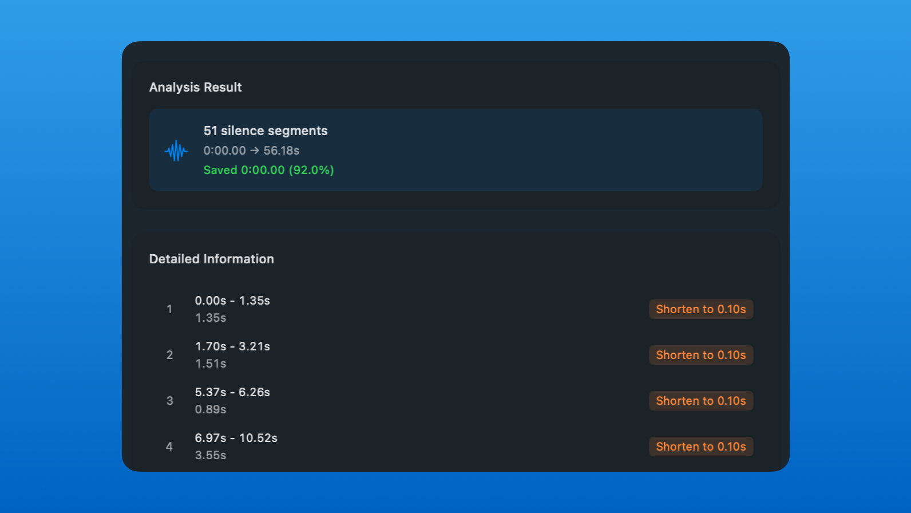Click the Detailed Information heading
This screenshot has width=911, height=513.
211,259
